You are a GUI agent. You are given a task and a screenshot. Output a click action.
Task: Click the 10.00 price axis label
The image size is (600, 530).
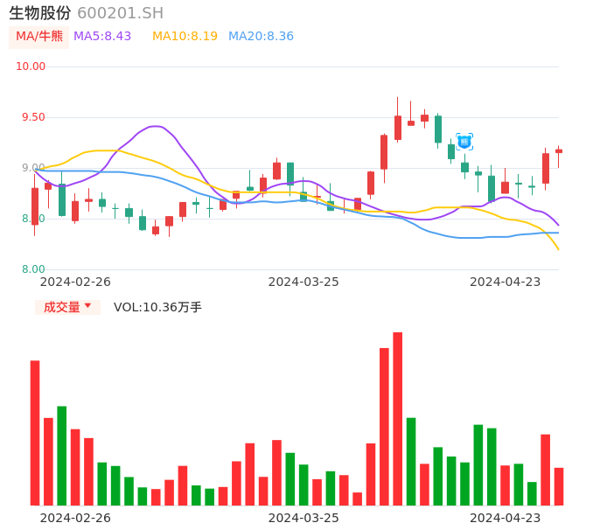coord(31,66)
